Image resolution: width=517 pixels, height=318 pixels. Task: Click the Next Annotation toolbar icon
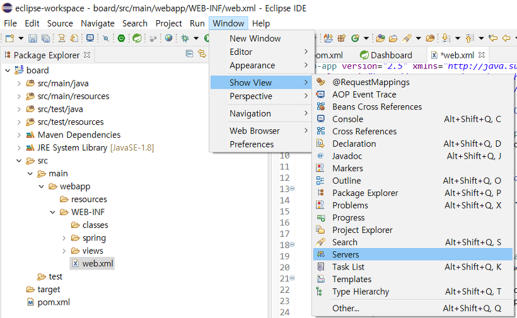coord(446,38)
